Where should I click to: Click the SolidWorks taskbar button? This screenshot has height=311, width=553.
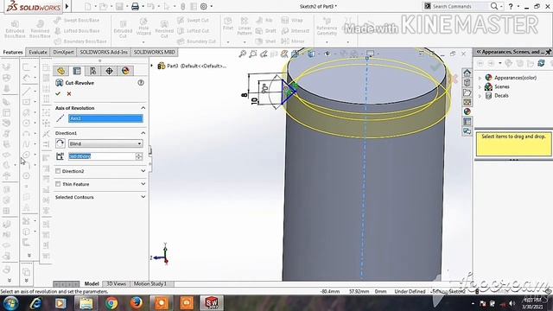point(212,303)
